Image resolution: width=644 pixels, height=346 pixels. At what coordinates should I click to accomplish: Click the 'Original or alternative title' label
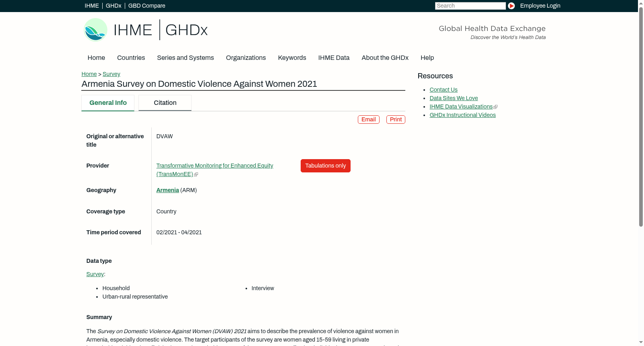click(115, 141)
